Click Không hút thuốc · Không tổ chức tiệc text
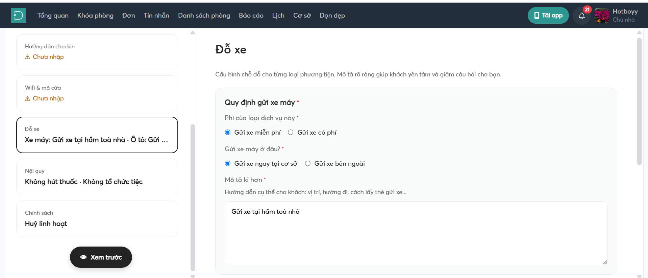The image size is (648, 278). (x=84, y=182)
